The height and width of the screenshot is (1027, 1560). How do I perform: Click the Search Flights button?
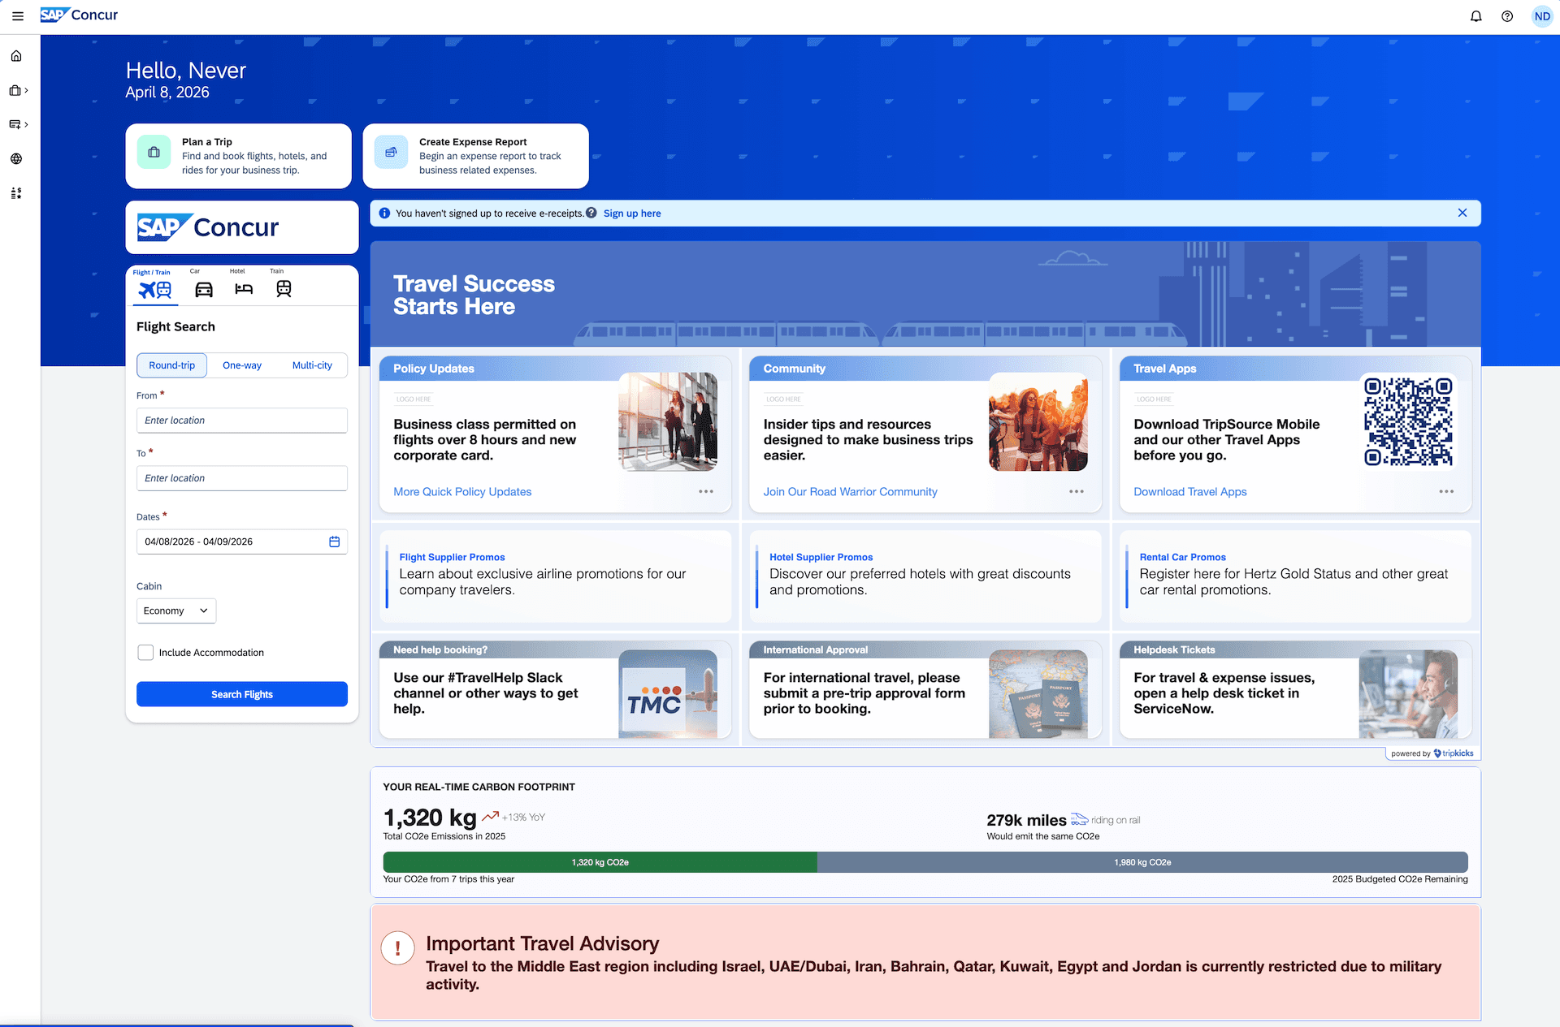point(241,694)
